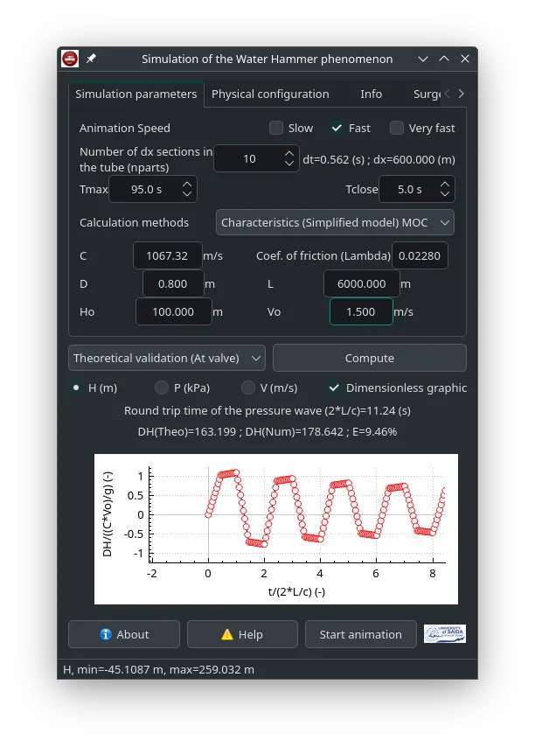Close the Water Hammer simulation window
Viewport: 535px width, 747px height.
pyautogui.click(x=465, y=59)
